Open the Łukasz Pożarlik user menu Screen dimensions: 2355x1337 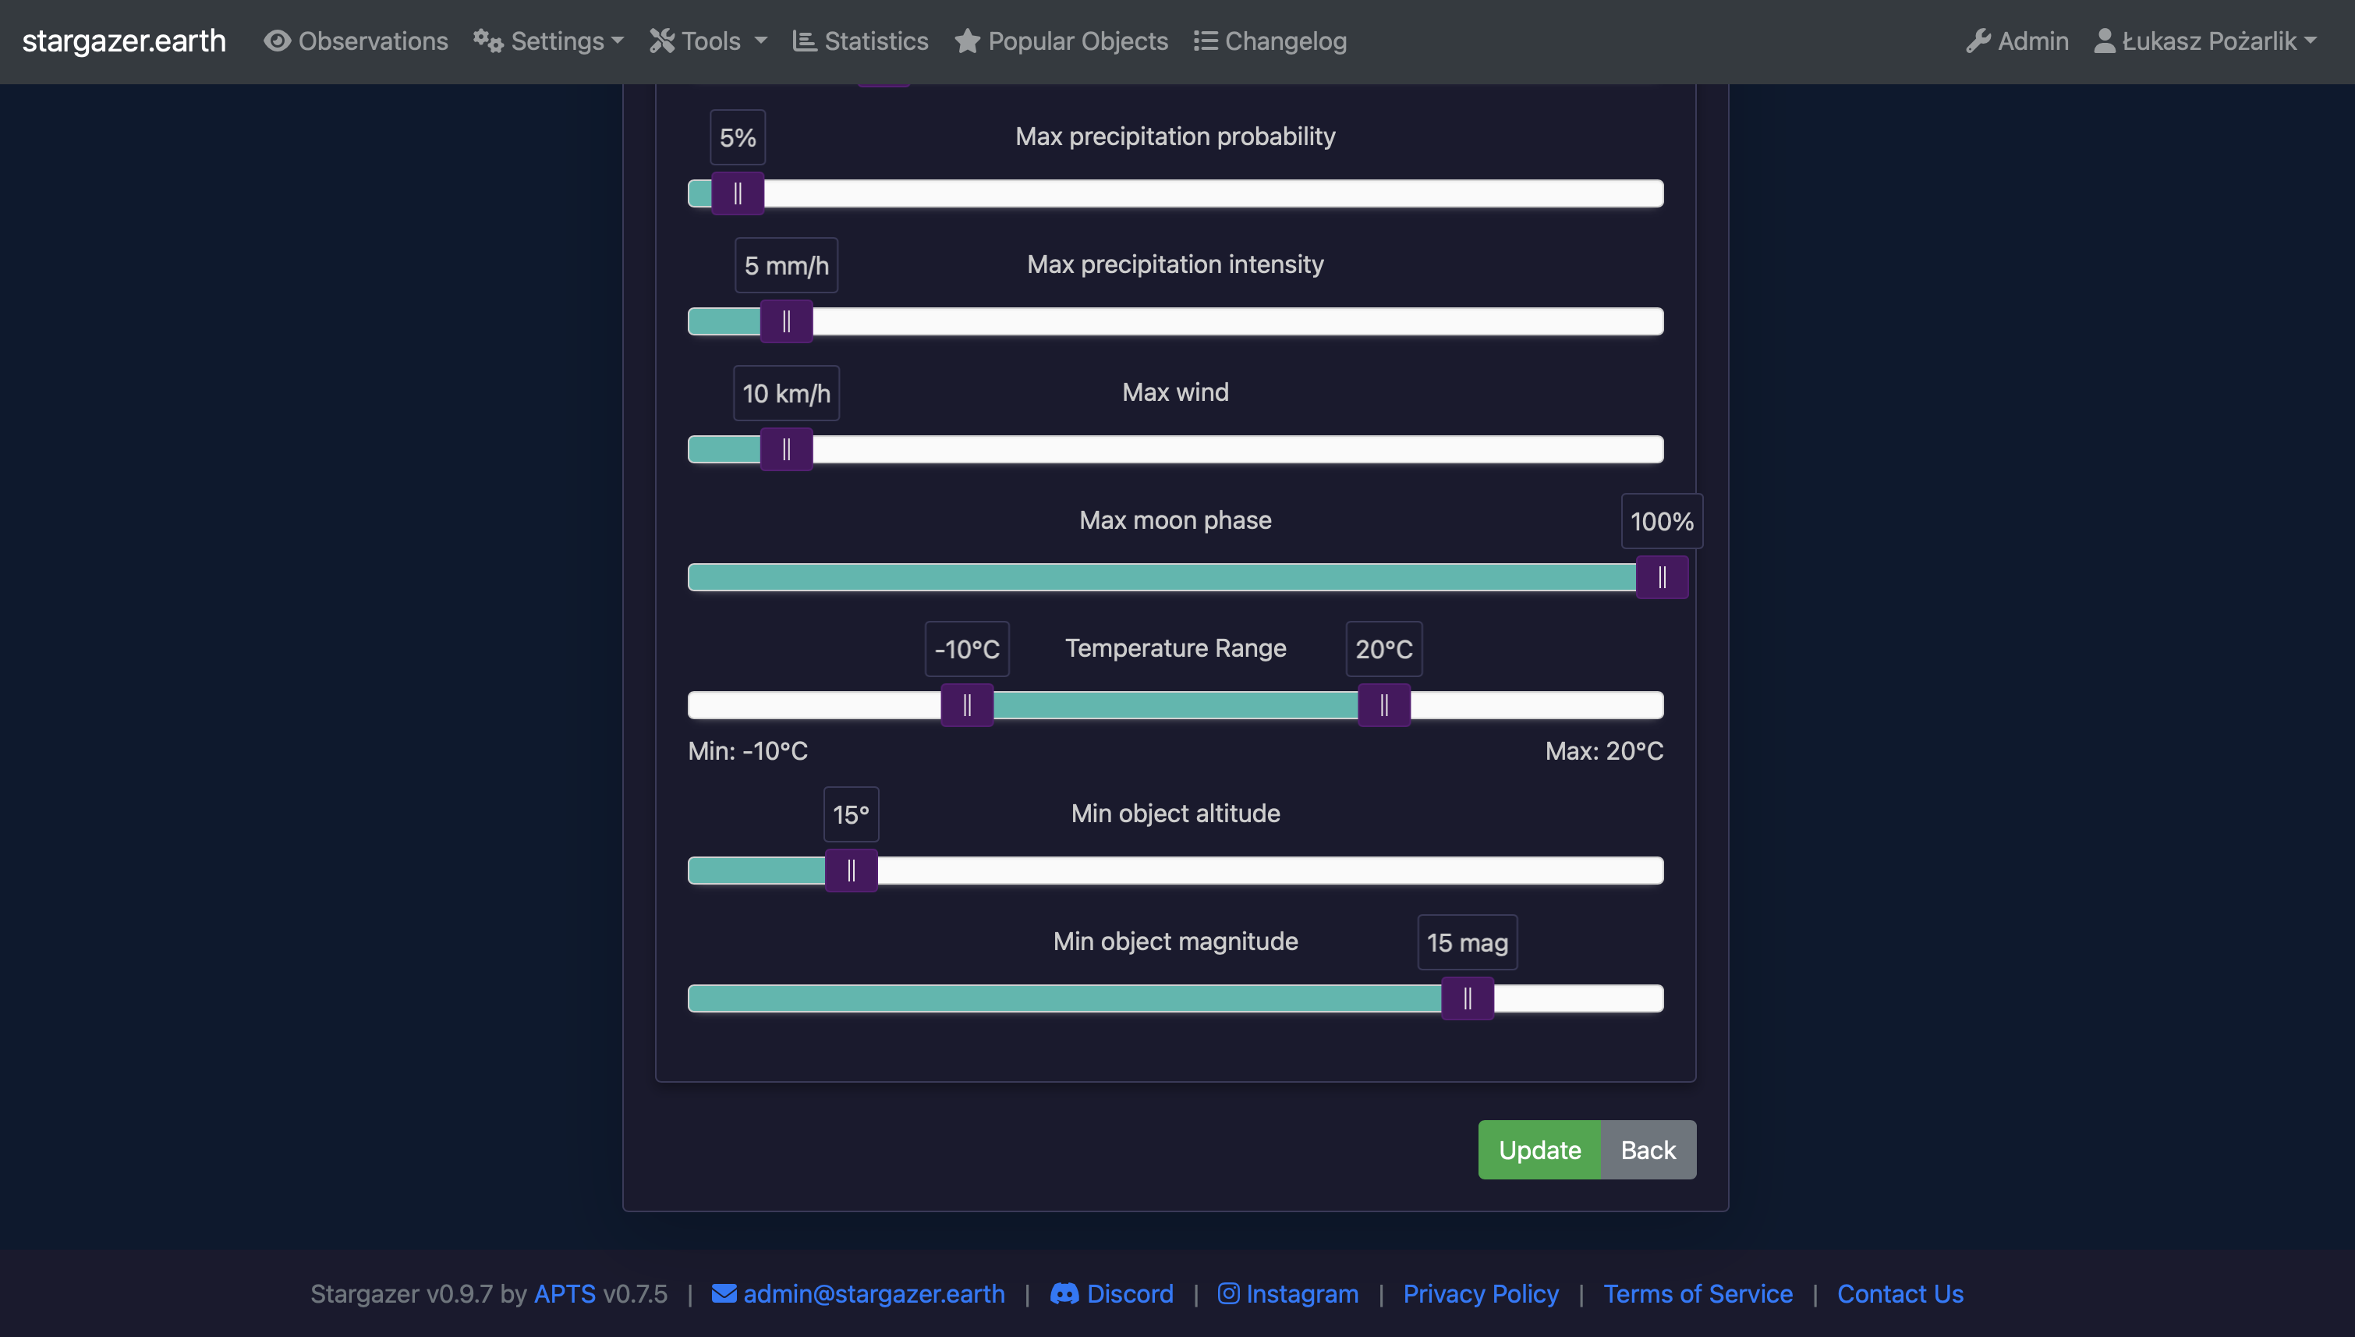click(2208, 41)
